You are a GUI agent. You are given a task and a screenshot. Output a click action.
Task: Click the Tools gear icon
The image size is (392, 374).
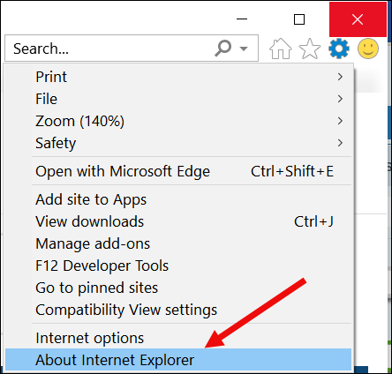339,49
